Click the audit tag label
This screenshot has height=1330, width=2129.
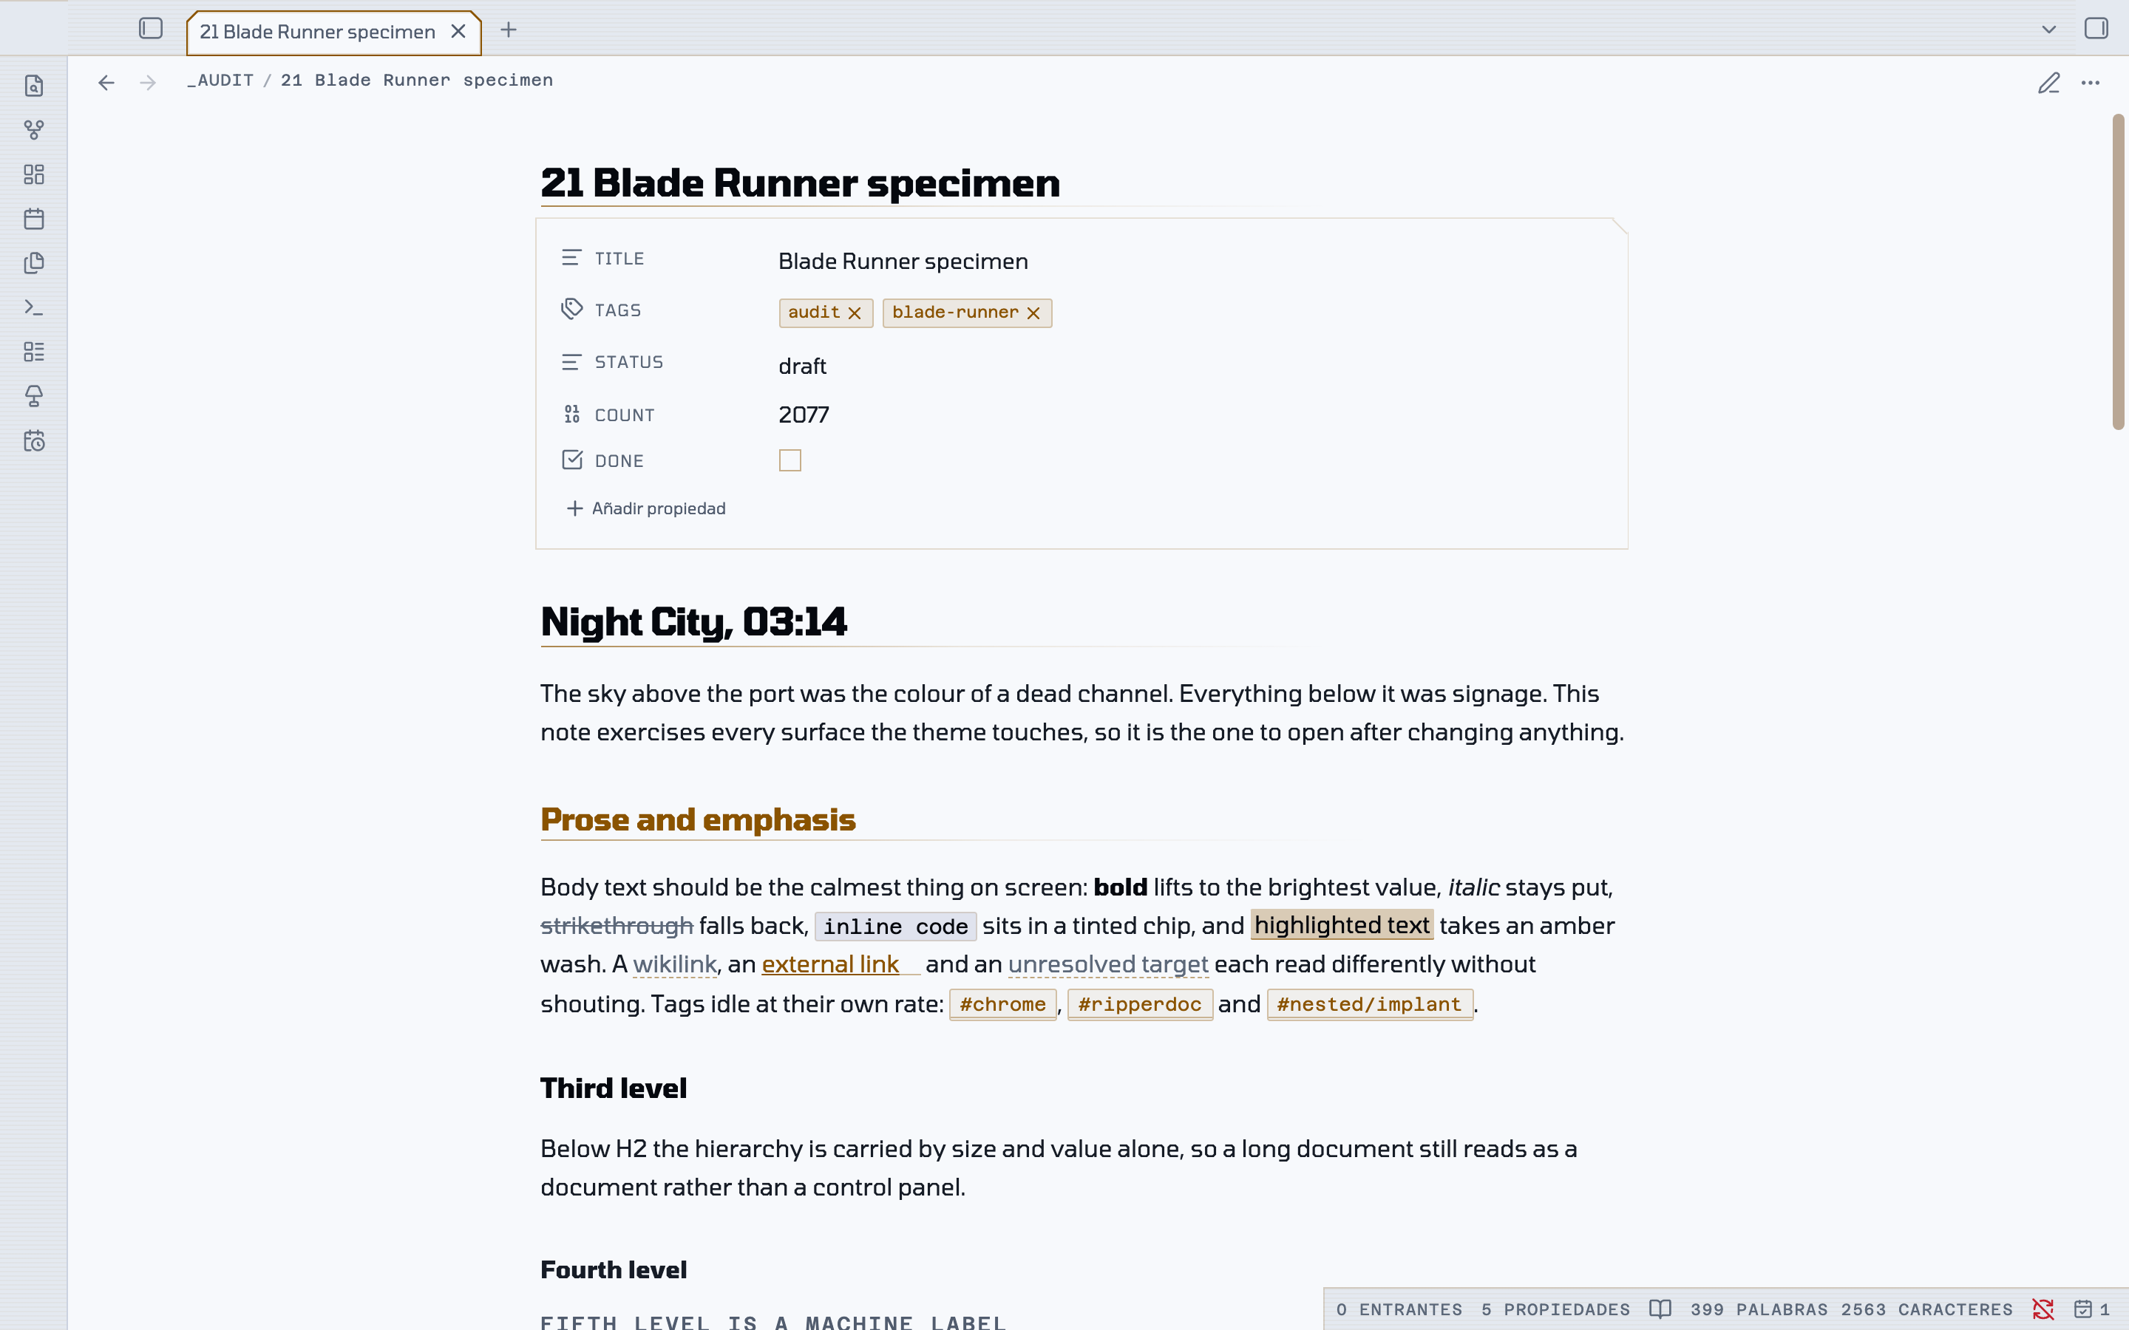tap(814, 313)
